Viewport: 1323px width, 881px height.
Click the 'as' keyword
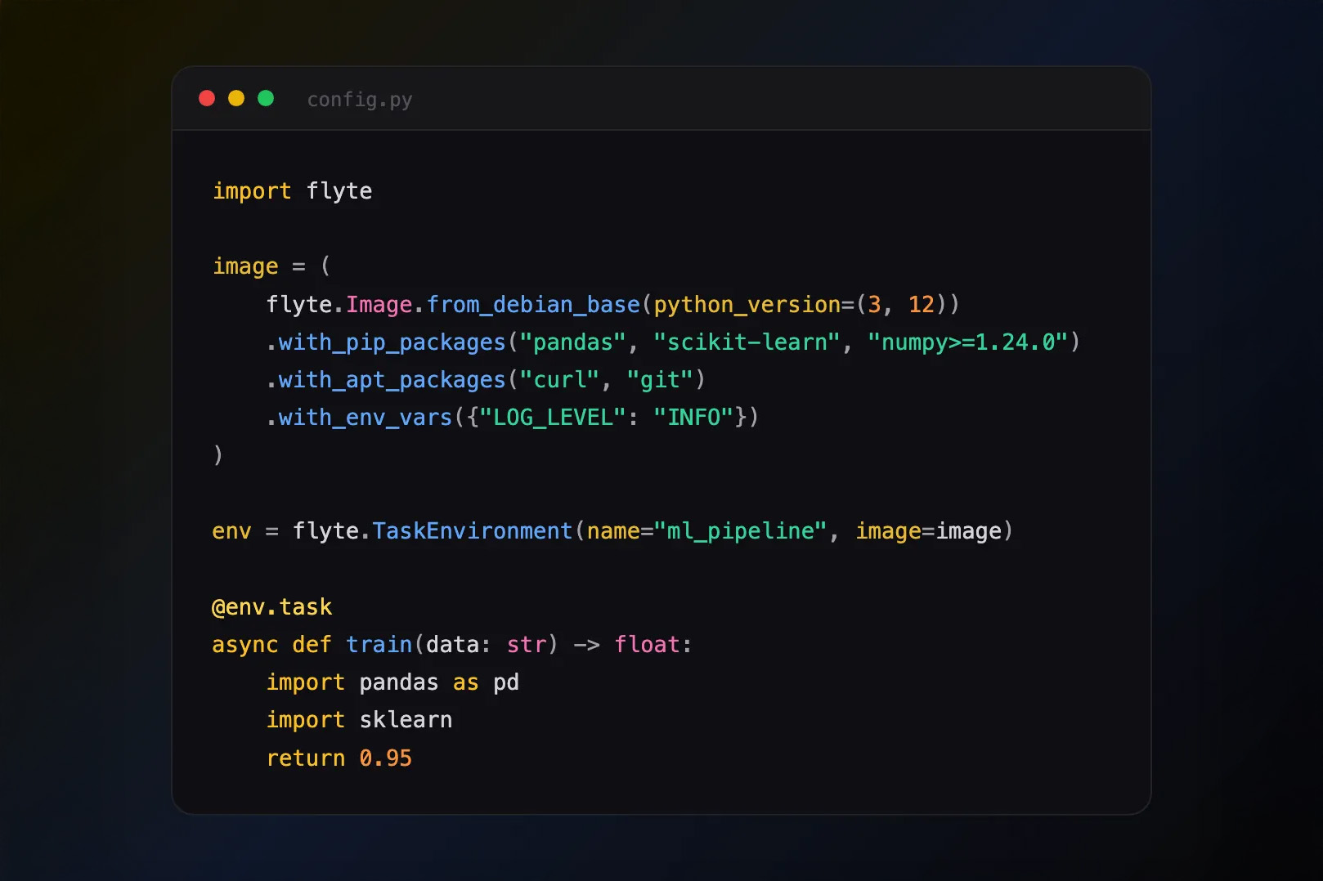[466, 682]
